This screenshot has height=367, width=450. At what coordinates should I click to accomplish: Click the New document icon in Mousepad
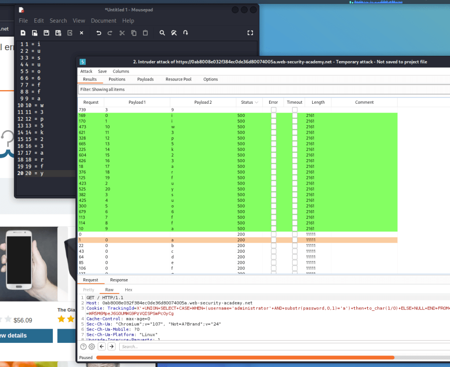(x=23, y=33)
